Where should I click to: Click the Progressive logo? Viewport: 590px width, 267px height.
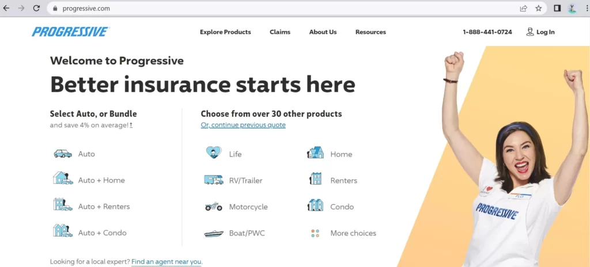(x=71, y=32)
